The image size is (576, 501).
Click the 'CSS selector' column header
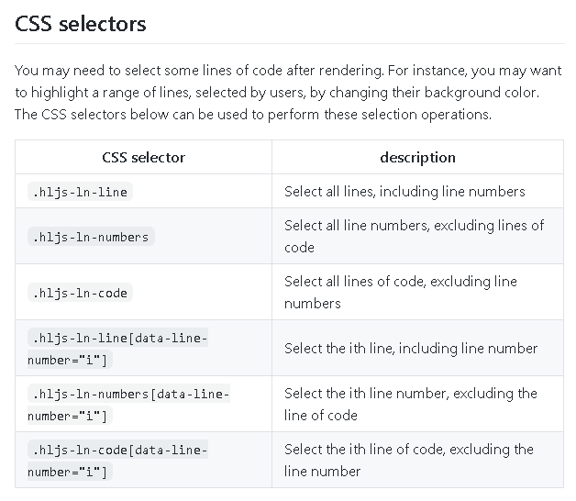click(144, 157)
